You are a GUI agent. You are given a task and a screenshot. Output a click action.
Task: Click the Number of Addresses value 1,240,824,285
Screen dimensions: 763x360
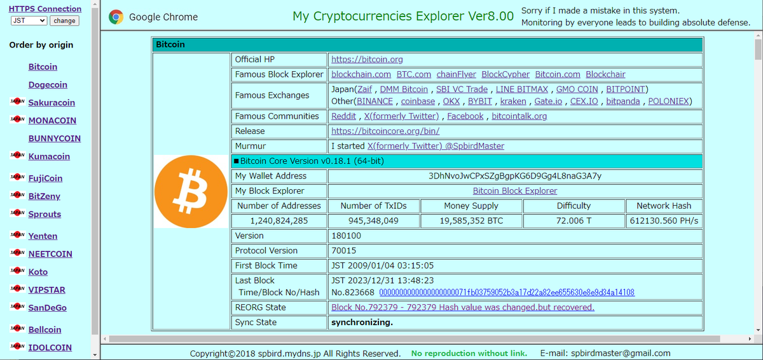click(x=279, y=221)
